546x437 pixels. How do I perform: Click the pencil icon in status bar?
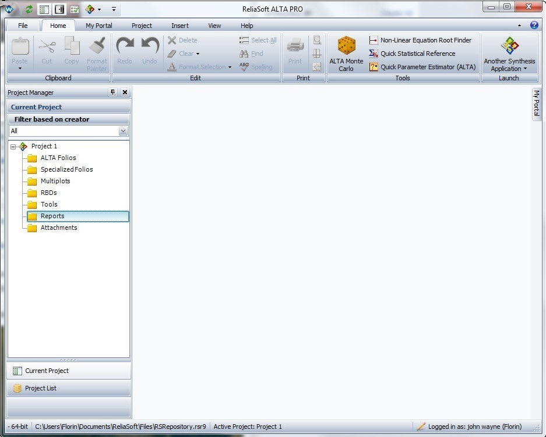(x=421, y=427)
